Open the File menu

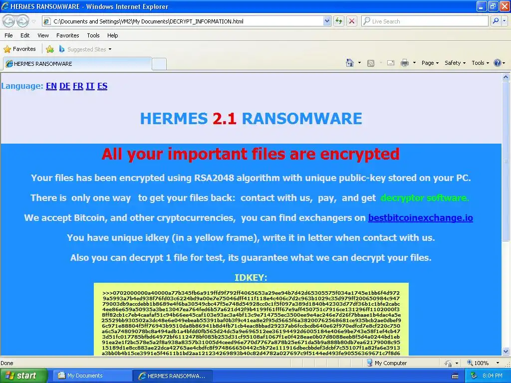click(x=8, y=35)
